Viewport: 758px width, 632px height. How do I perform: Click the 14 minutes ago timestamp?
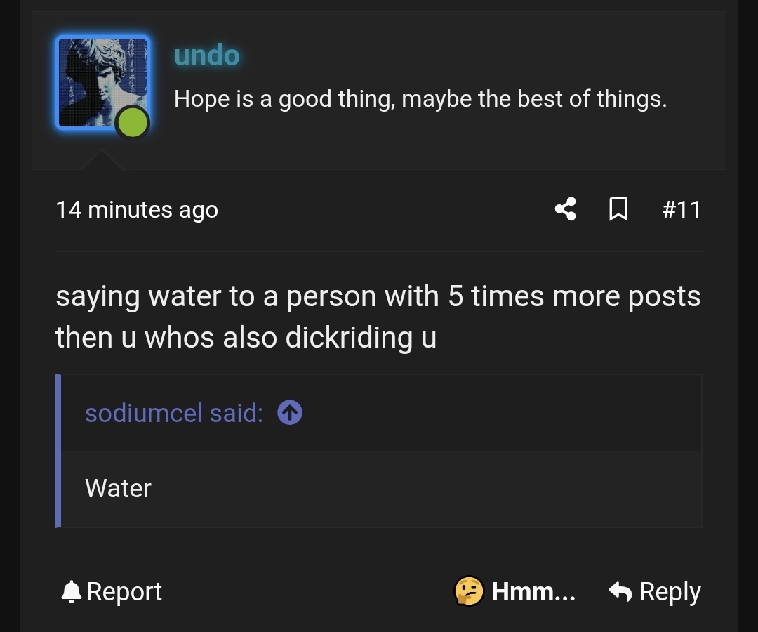(138, 209)
